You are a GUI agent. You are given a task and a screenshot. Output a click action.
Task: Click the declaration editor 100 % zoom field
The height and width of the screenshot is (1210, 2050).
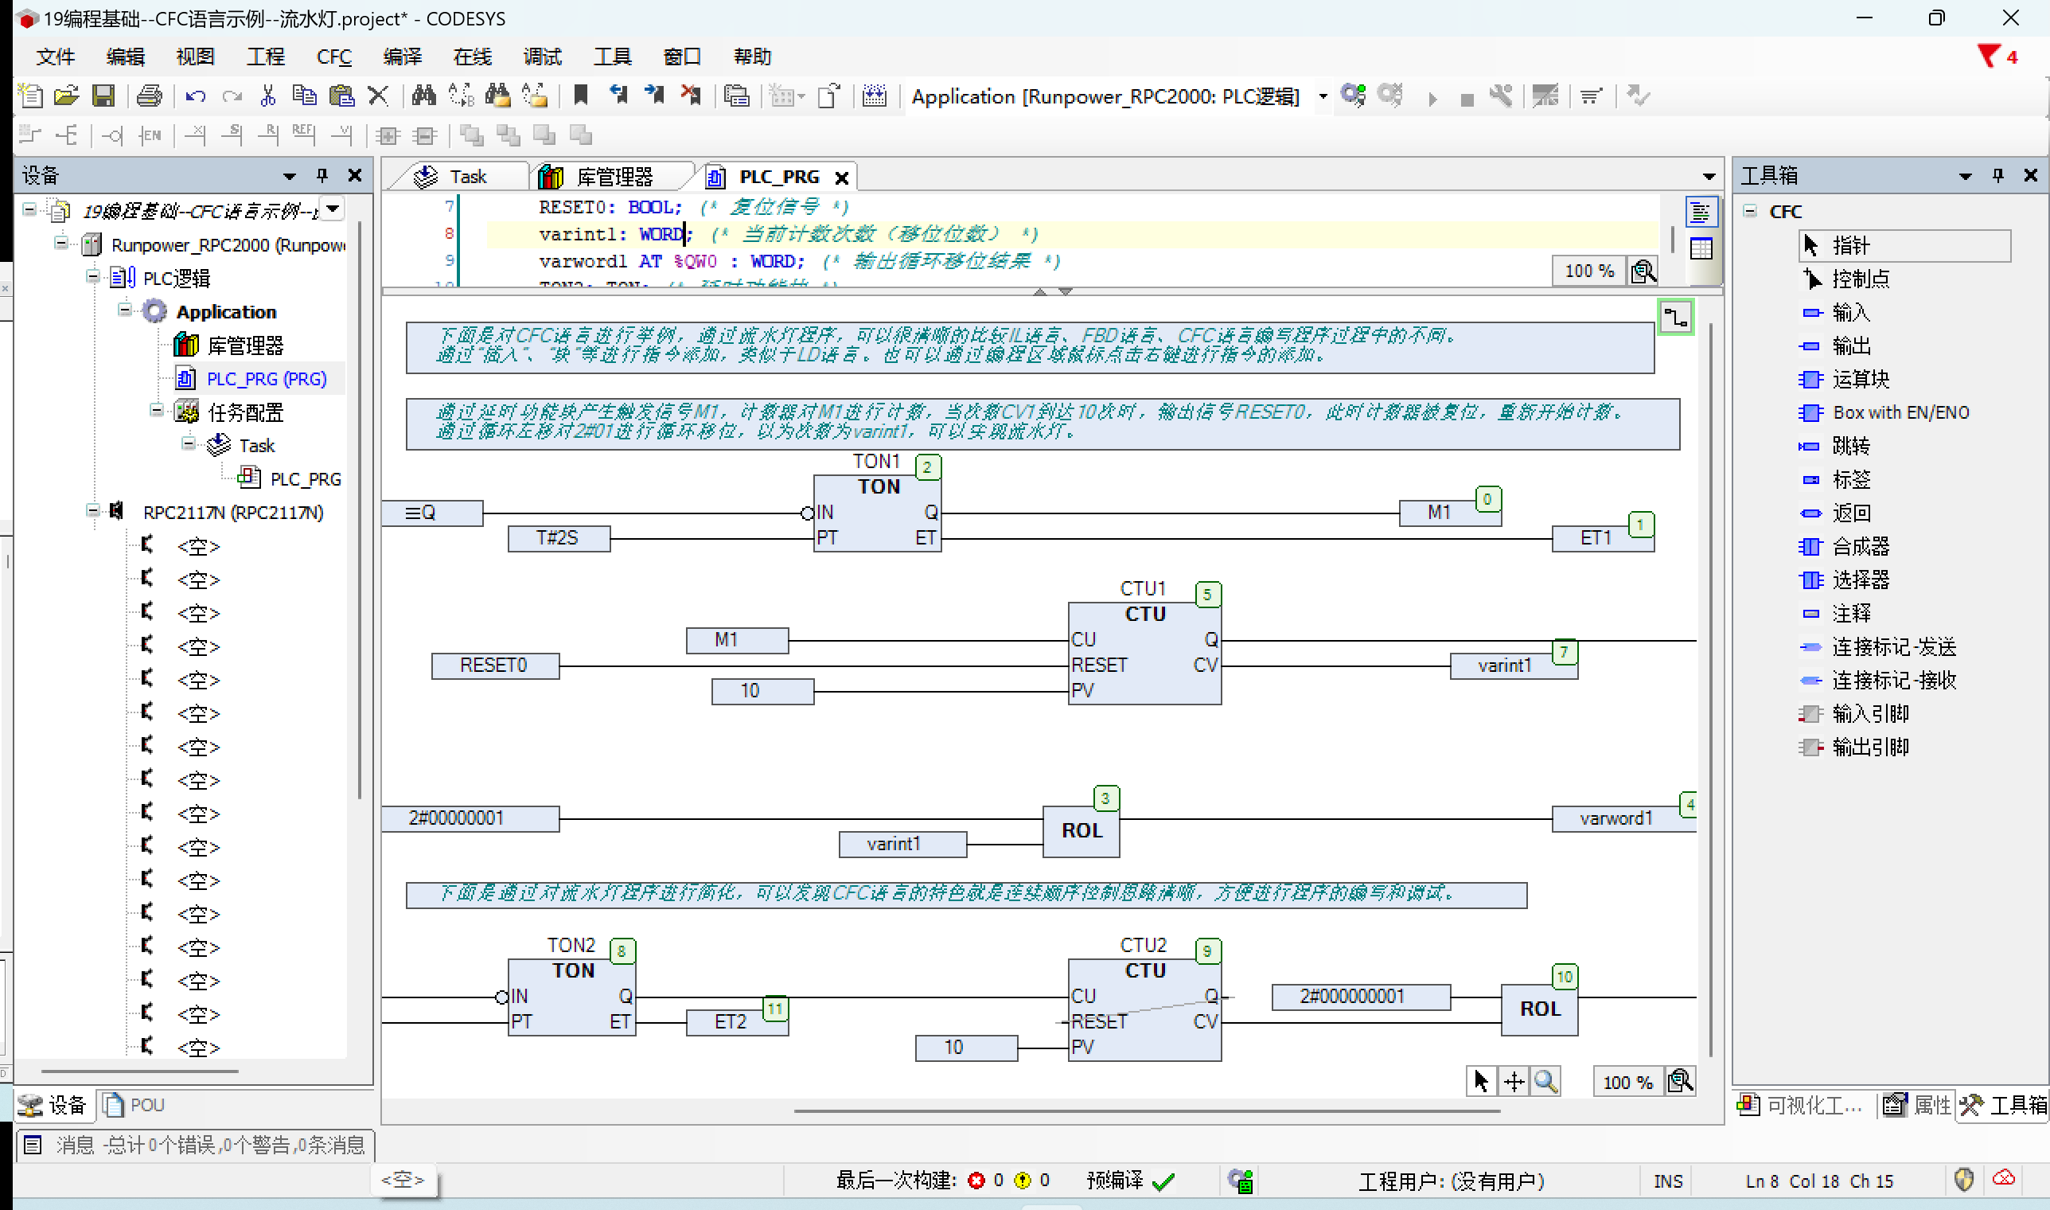(x=1589, y=271)
